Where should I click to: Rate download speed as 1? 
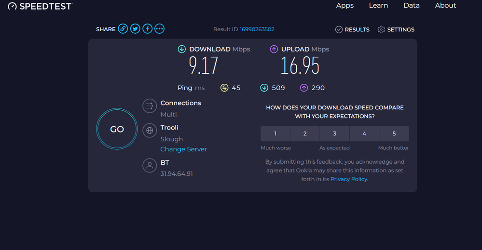point(275,133)
